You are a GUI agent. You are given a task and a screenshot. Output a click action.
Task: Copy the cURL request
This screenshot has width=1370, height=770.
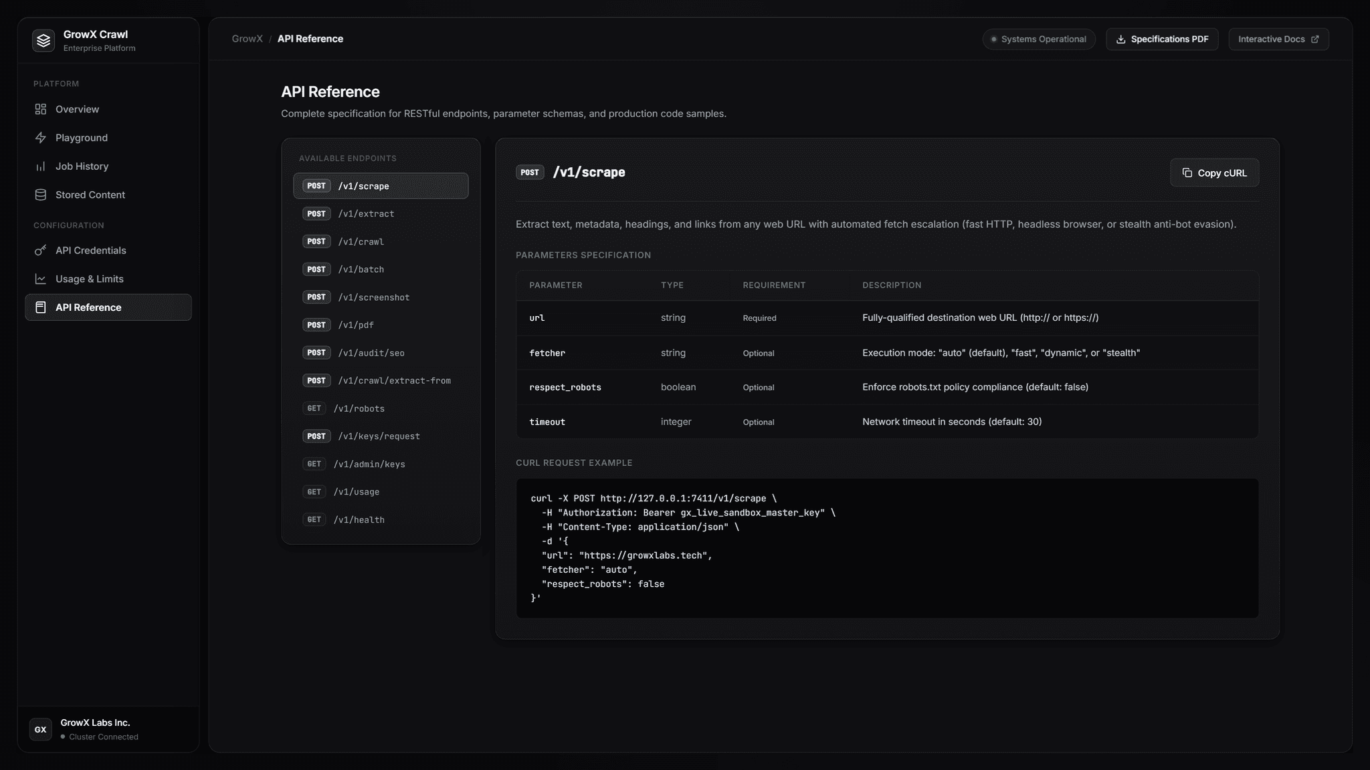point(1214,173)
